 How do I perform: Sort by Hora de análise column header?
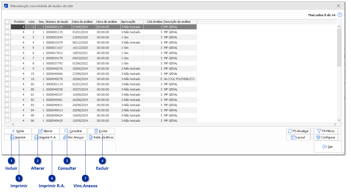108,22
